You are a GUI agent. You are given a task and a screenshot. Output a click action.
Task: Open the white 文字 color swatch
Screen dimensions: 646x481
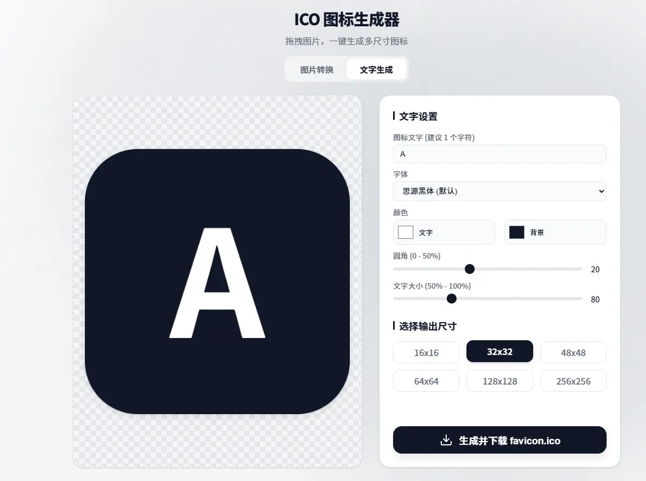(x=406, y=232)
